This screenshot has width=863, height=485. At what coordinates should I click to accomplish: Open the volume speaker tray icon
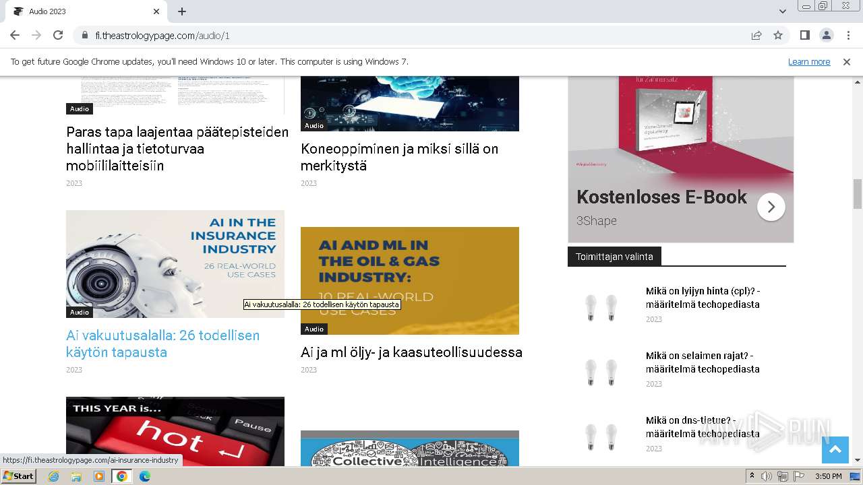pos(767,476)
